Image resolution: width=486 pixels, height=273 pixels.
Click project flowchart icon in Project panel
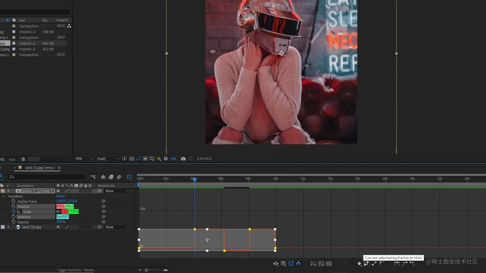point(69,26)
